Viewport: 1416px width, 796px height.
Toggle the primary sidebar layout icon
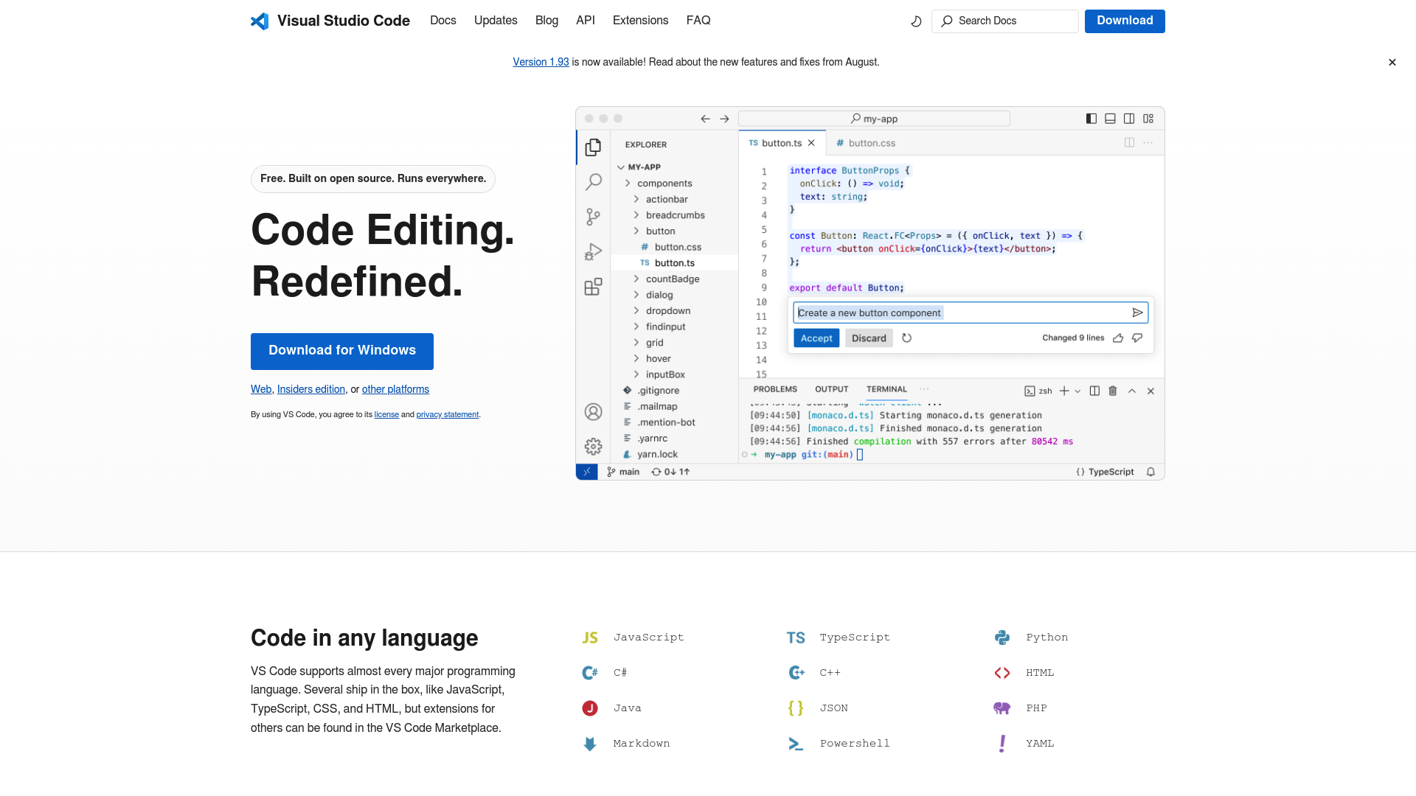point(1091,119)
